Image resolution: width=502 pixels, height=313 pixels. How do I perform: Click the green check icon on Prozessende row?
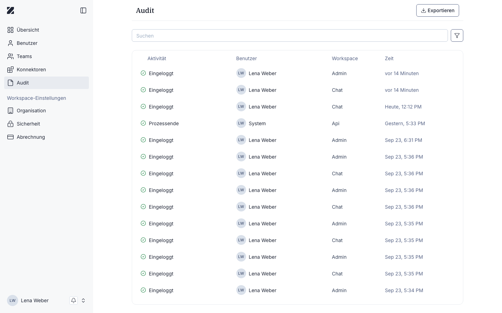[x=143, y=123]
